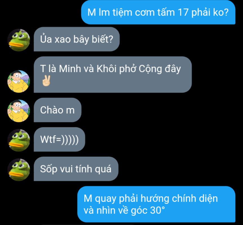This screenshot has height=225, width=243.
Task: Open frog avatar beside "Sốp vui tính quá"
Action: 19,170
